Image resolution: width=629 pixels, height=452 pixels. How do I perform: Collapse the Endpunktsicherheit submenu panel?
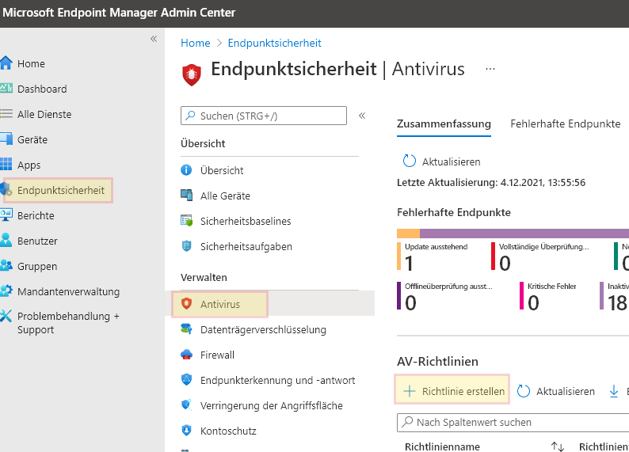[362, 116]
